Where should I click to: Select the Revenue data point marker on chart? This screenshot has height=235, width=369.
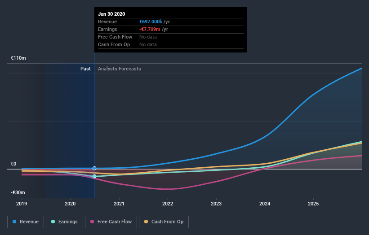[94, 168]
